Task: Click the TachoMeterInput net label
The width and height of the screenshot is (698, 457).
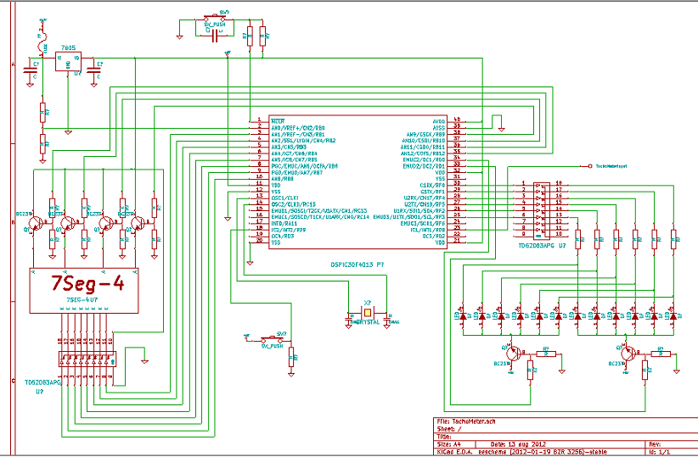Action: pos(611,167)
